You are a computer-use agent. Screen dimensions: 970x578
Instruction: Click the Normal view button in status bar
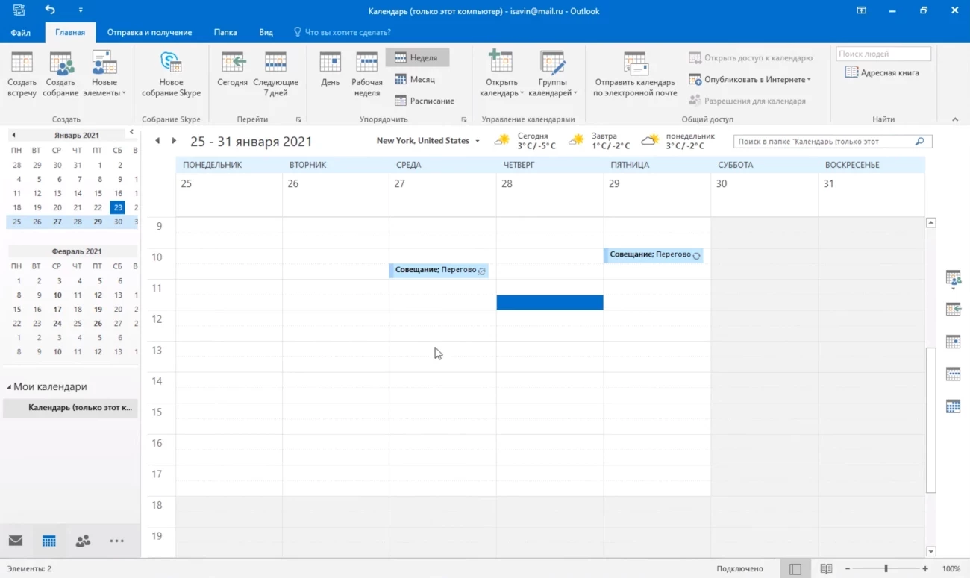pyautogui.click(x=795, y=568)
